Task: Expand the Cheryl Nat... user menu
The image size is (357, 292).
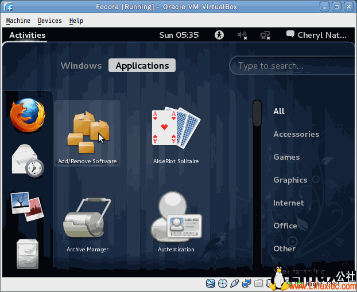Action: (x=316, y=35)
